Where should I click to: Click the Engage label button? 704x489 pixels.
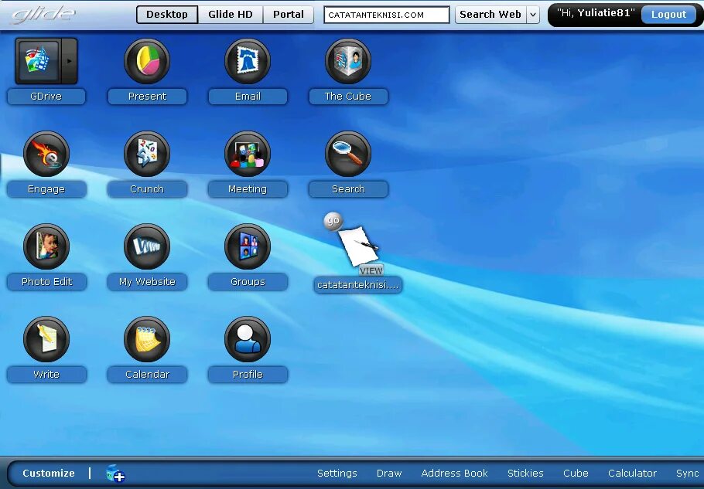point(46,189)
